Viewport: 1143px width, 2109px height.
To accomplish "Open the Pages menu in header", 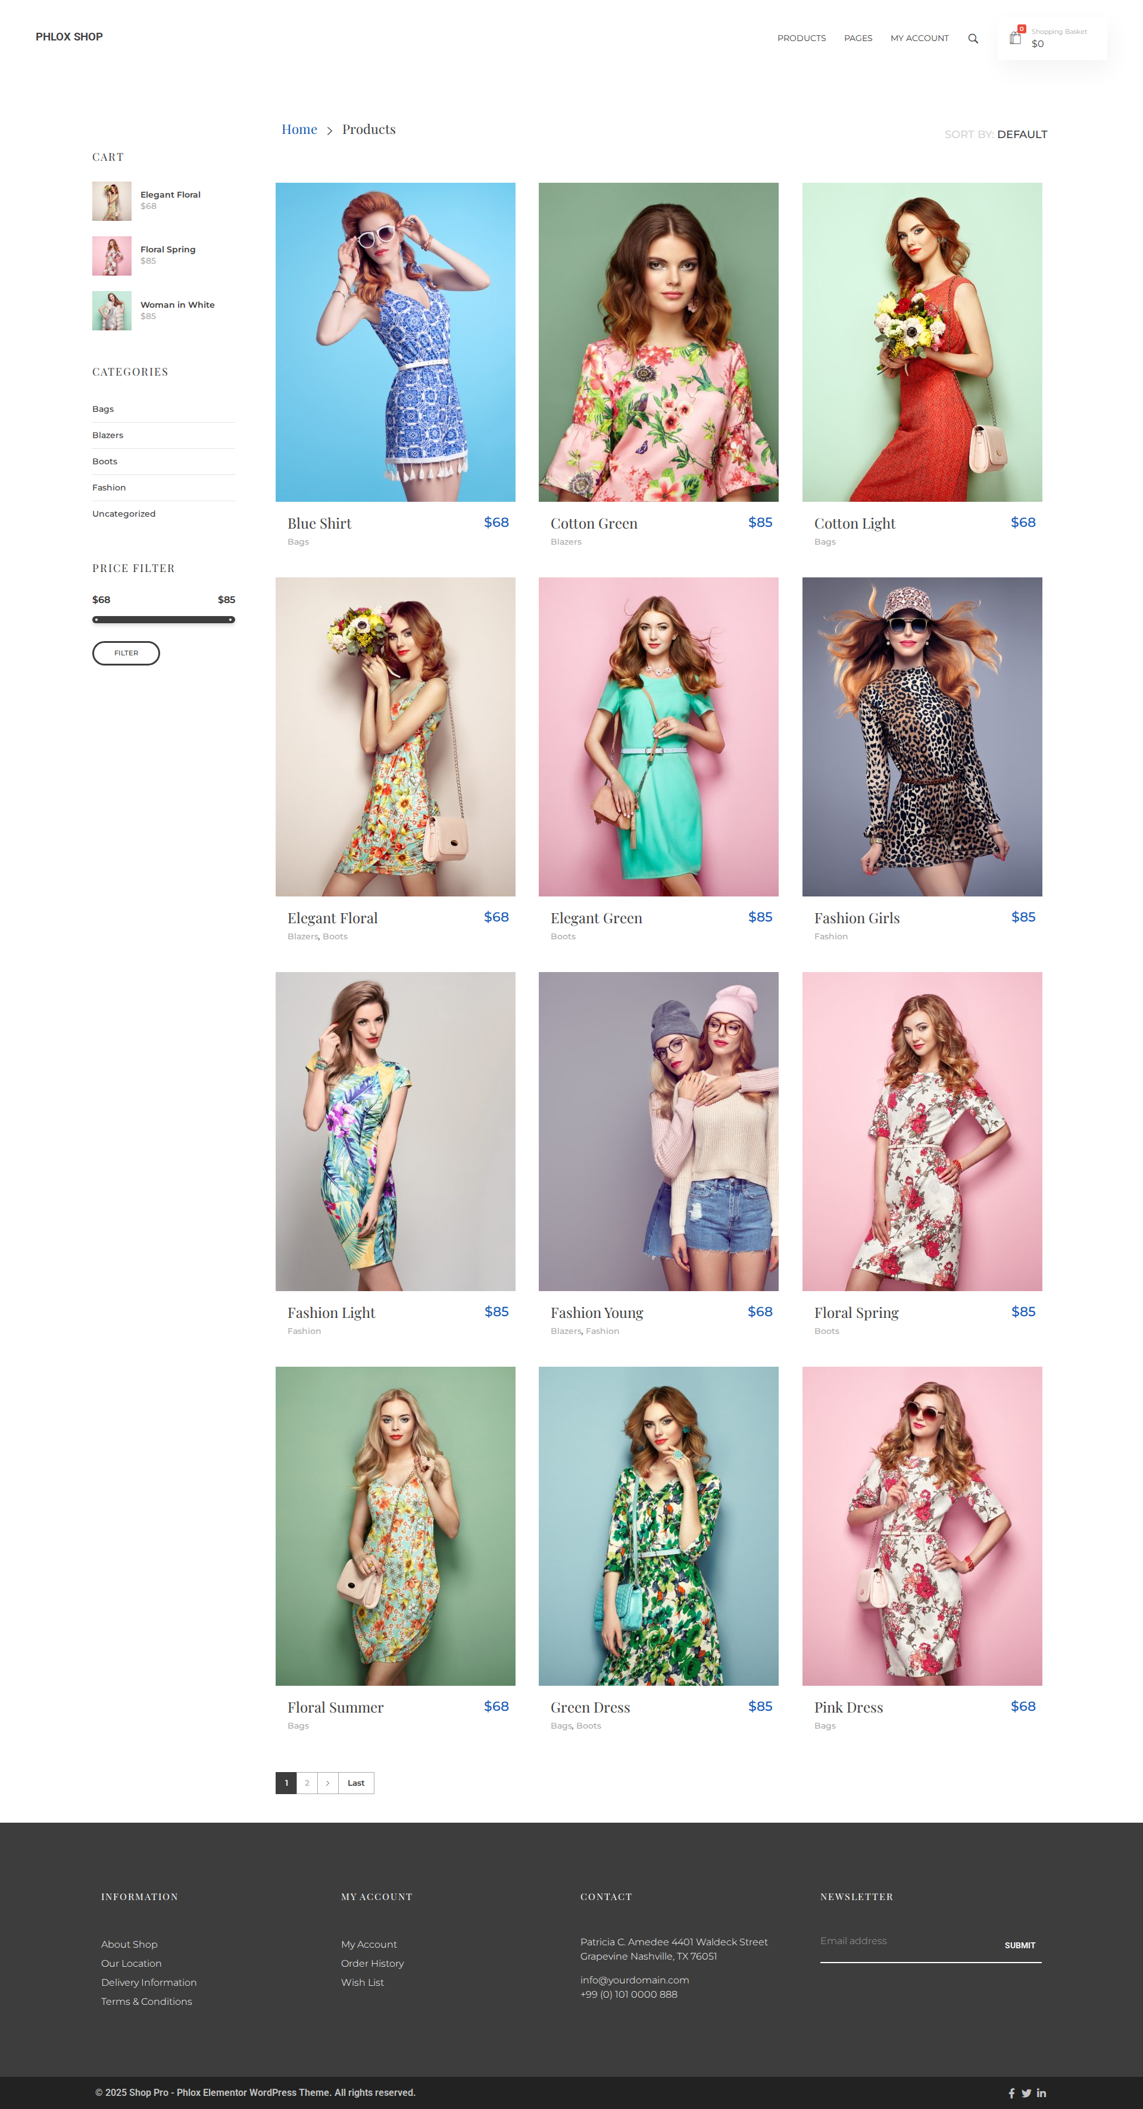I will pos(857,39).
